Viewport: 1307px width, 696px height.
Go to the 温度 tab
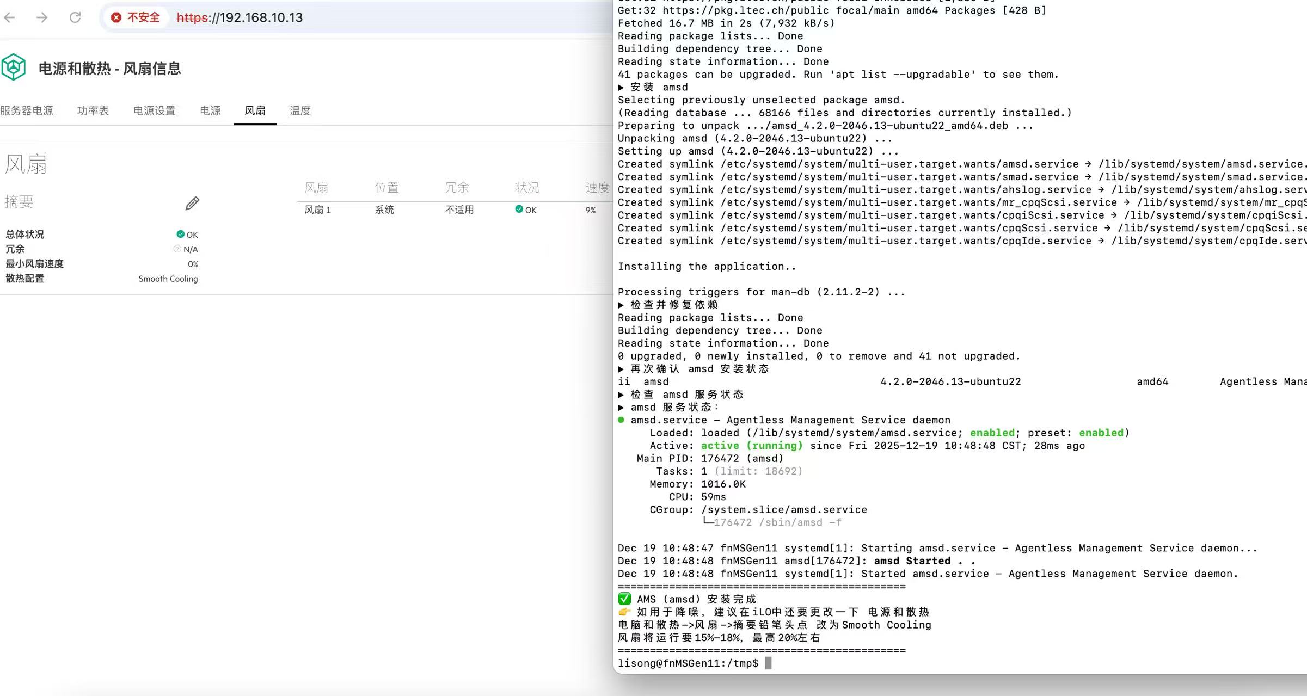coord(300,111)
